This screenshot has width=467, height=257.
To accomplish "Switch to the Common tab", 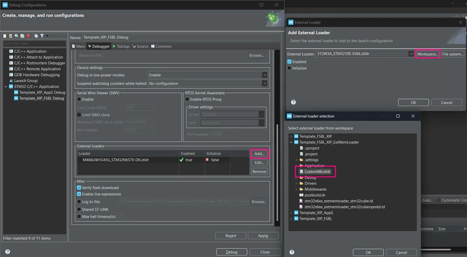I will pos(161,46).
